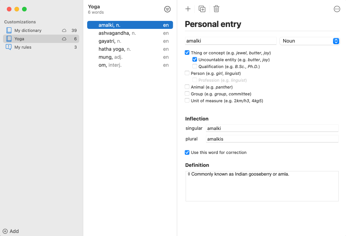Click the plural inflection field
The width and height of the screenshot is (346, 236).
click(x=272, y=139)
